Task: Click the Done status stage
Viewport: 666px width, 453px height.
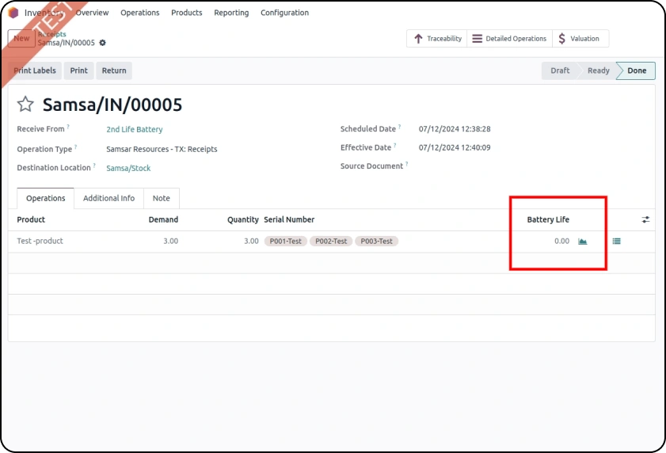Action: 637,70
